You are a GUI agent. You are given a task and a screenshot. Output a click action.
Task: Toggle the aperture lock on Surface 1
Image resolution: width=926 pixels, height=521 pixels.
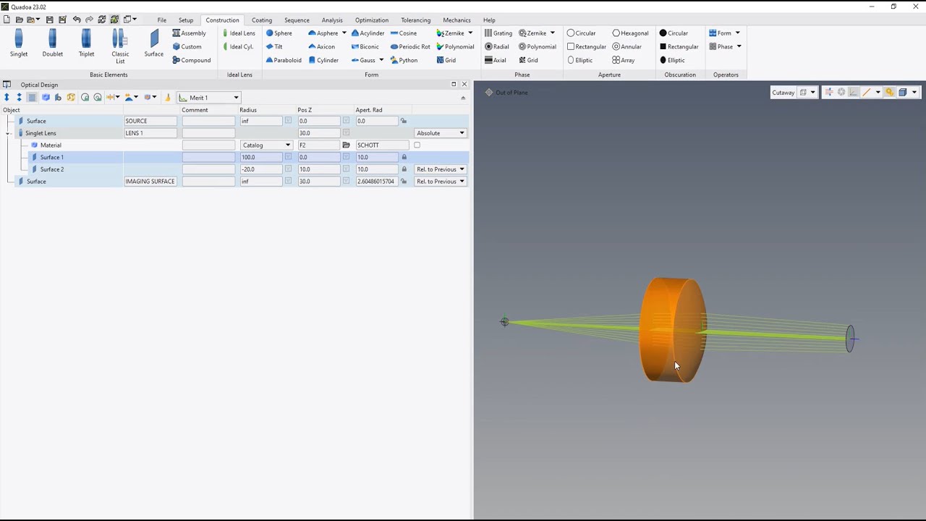(x=404, y=157)
